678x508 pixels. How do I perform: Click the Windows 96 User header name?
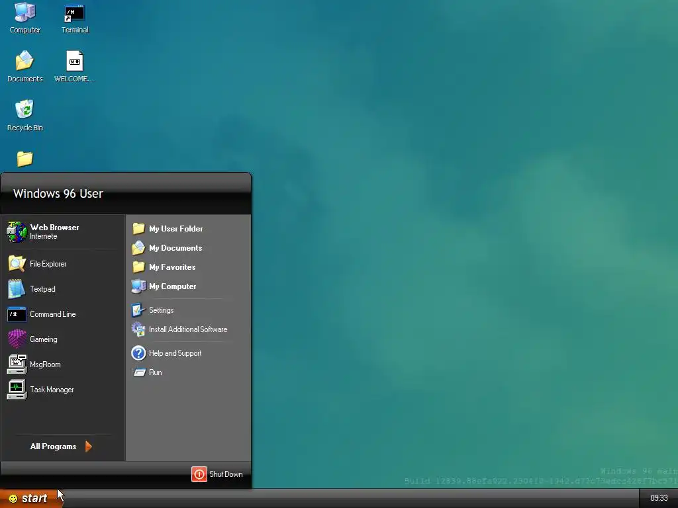[58, 194]
